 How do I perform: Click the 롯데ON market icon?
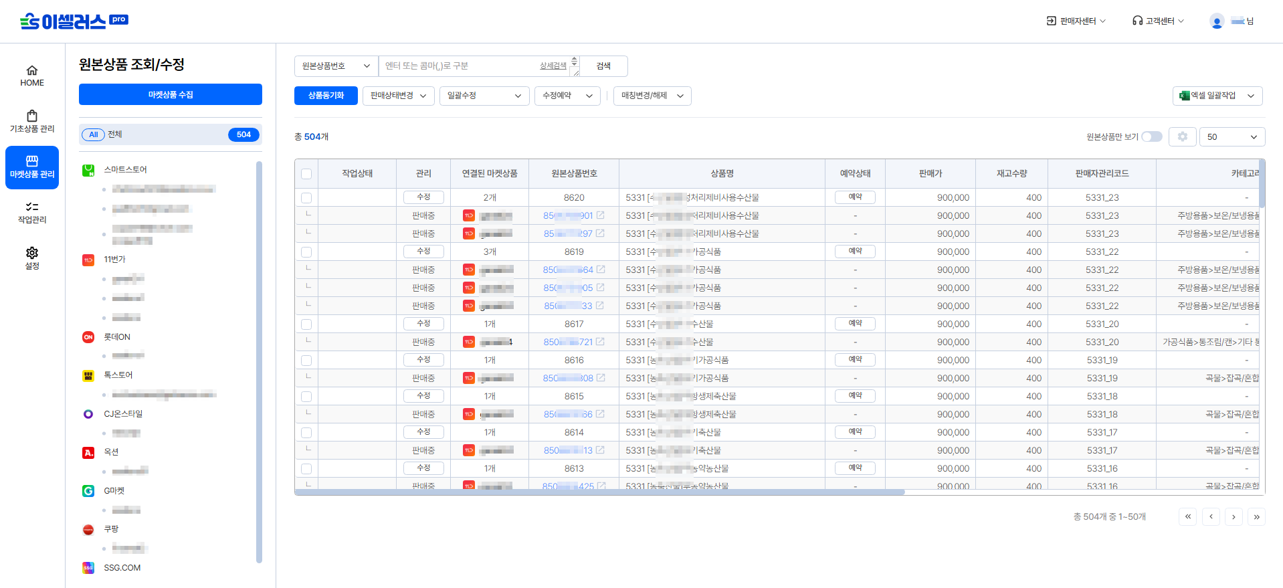[x=88, y=337]
